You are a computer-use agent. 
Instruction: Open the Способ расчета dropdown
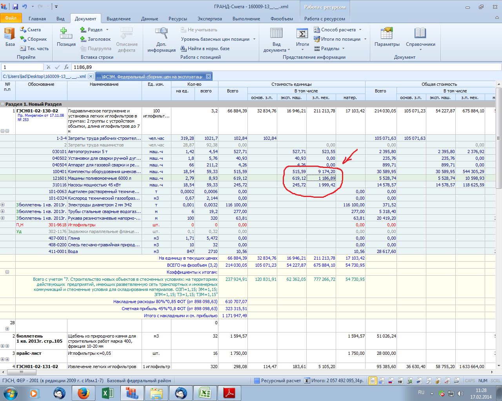(338, 30)
